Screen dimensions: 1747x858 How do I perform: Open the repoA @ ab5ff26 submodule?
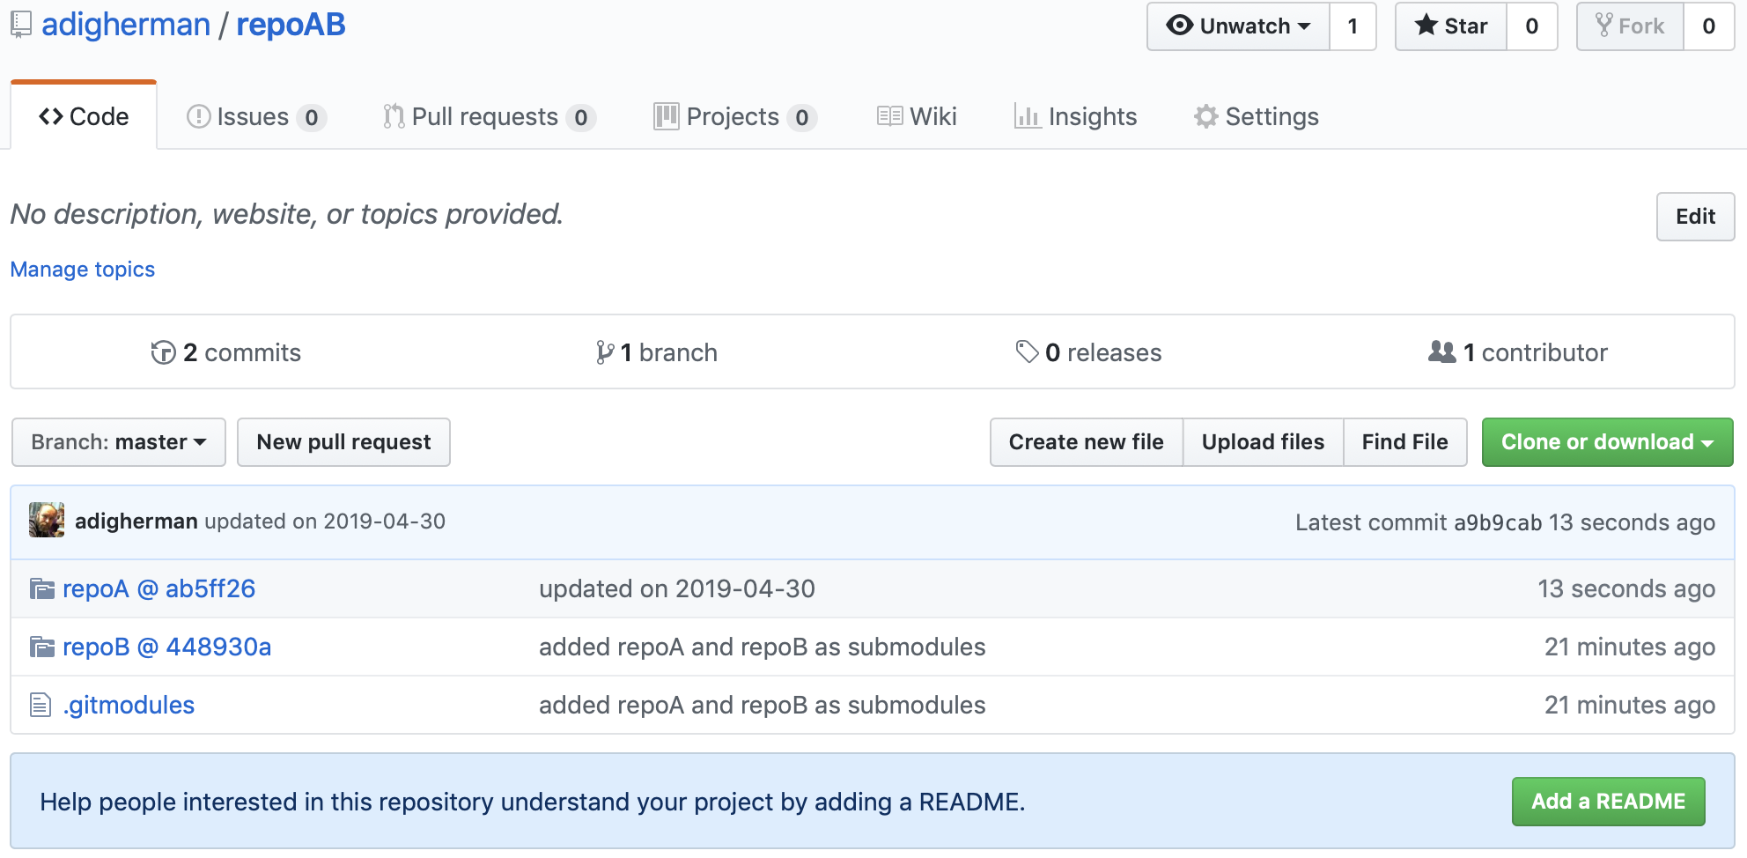click(158, 588)
